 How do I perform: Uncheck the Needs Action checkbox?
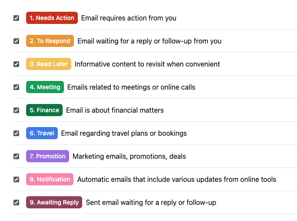point(16,18)
